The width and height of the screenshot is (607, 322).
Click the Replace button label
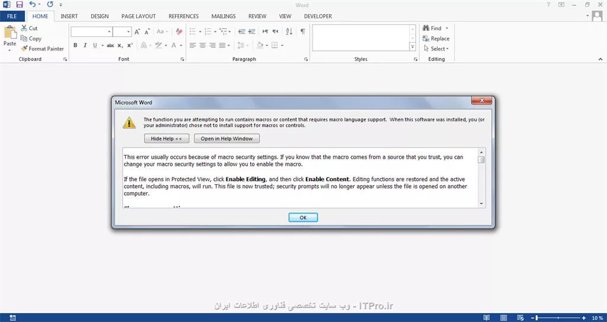coord(440,38)
